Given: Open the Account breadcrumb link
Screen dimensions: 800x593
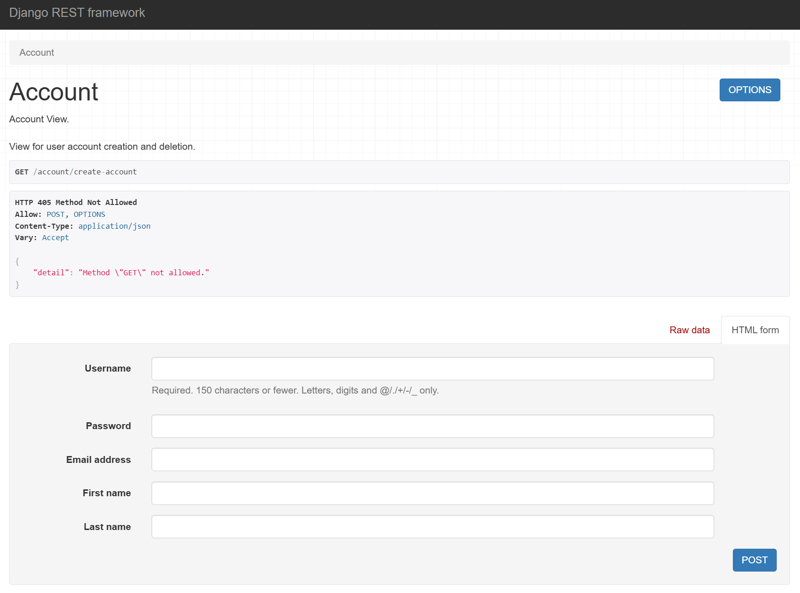Looking at the screenshot, I should point(37,52).
